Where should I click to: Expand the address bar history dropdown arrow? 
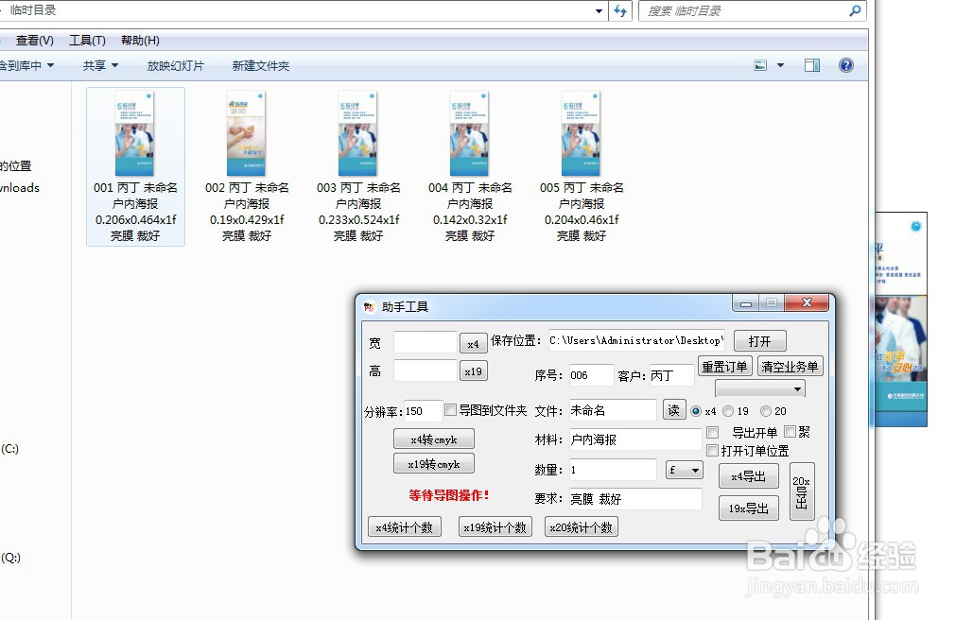[x=597, y=10]
